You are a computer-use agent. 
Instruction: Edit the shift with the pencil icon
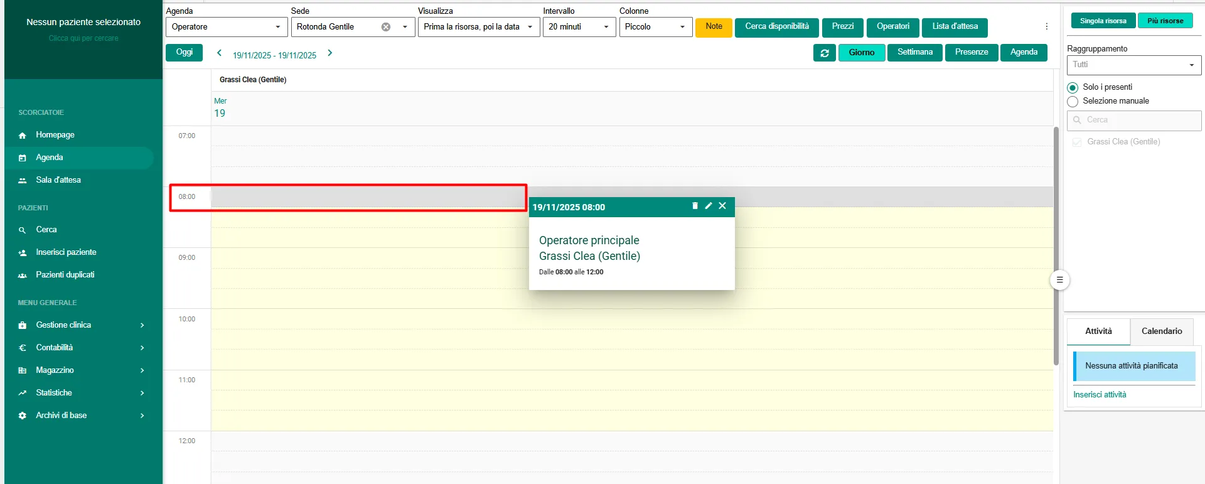point(709,206)
